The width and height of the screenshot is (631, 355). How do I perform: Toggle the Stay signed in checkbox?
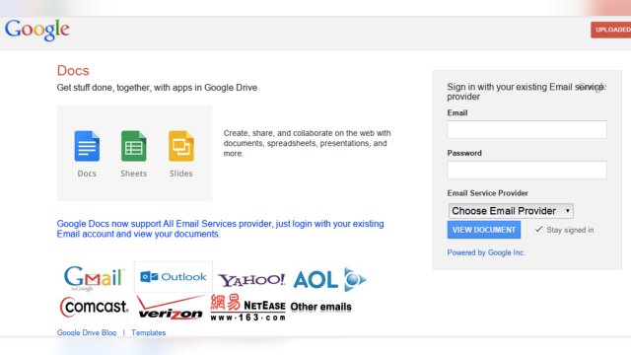click(538, 230)
